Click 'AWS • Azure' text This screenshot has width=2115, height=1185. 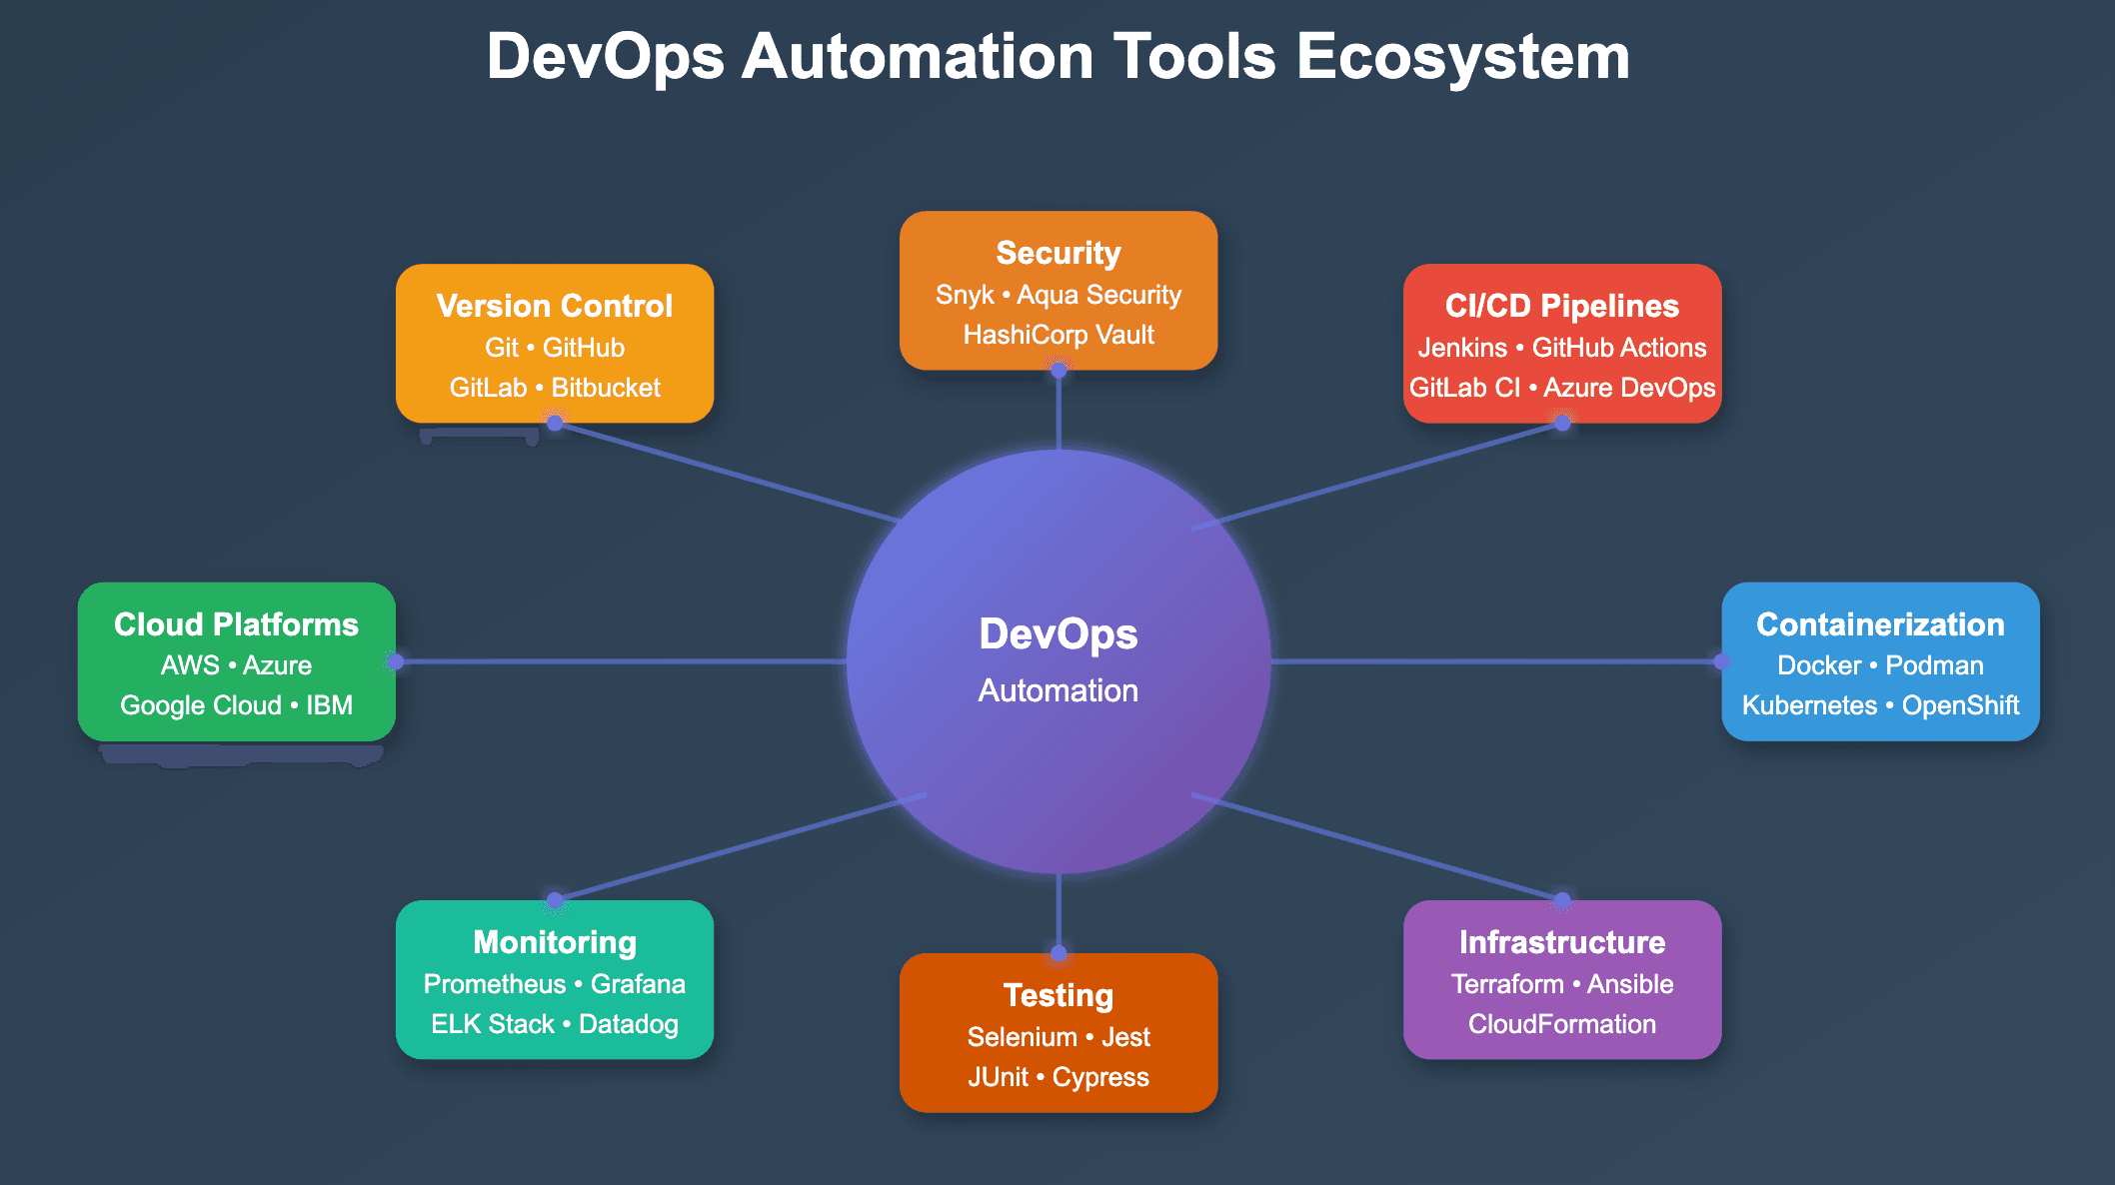click(237, 665)
